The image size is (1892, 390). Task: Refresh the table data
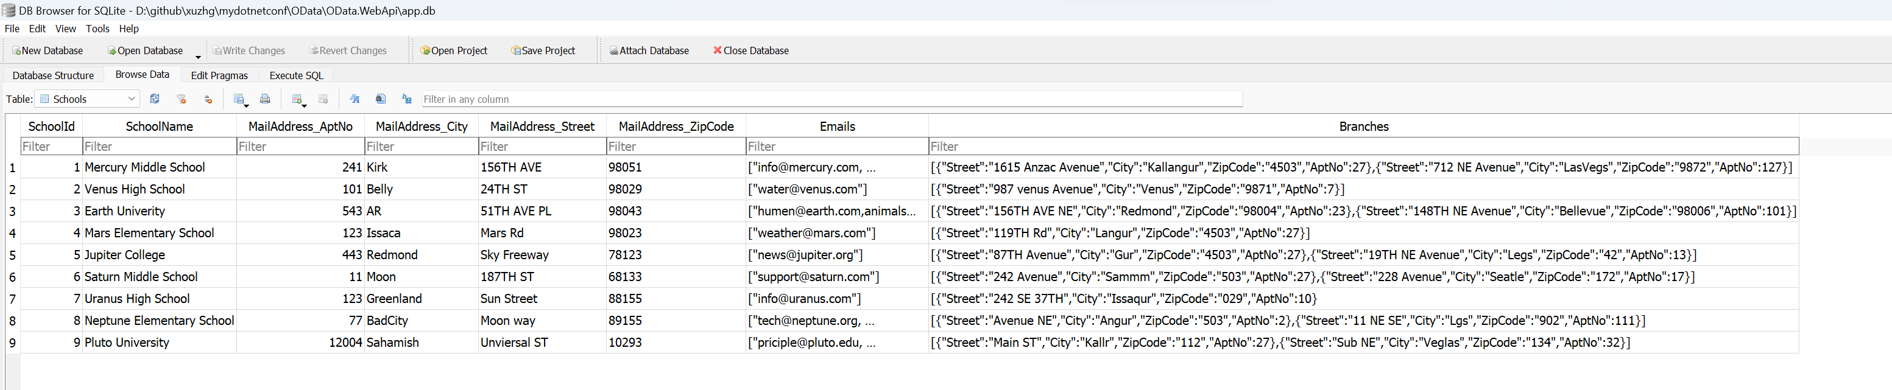[x=155, y=99]
